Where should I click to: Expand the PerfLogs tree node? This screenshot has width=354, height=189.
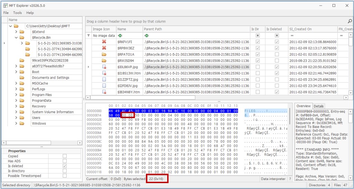16,89
